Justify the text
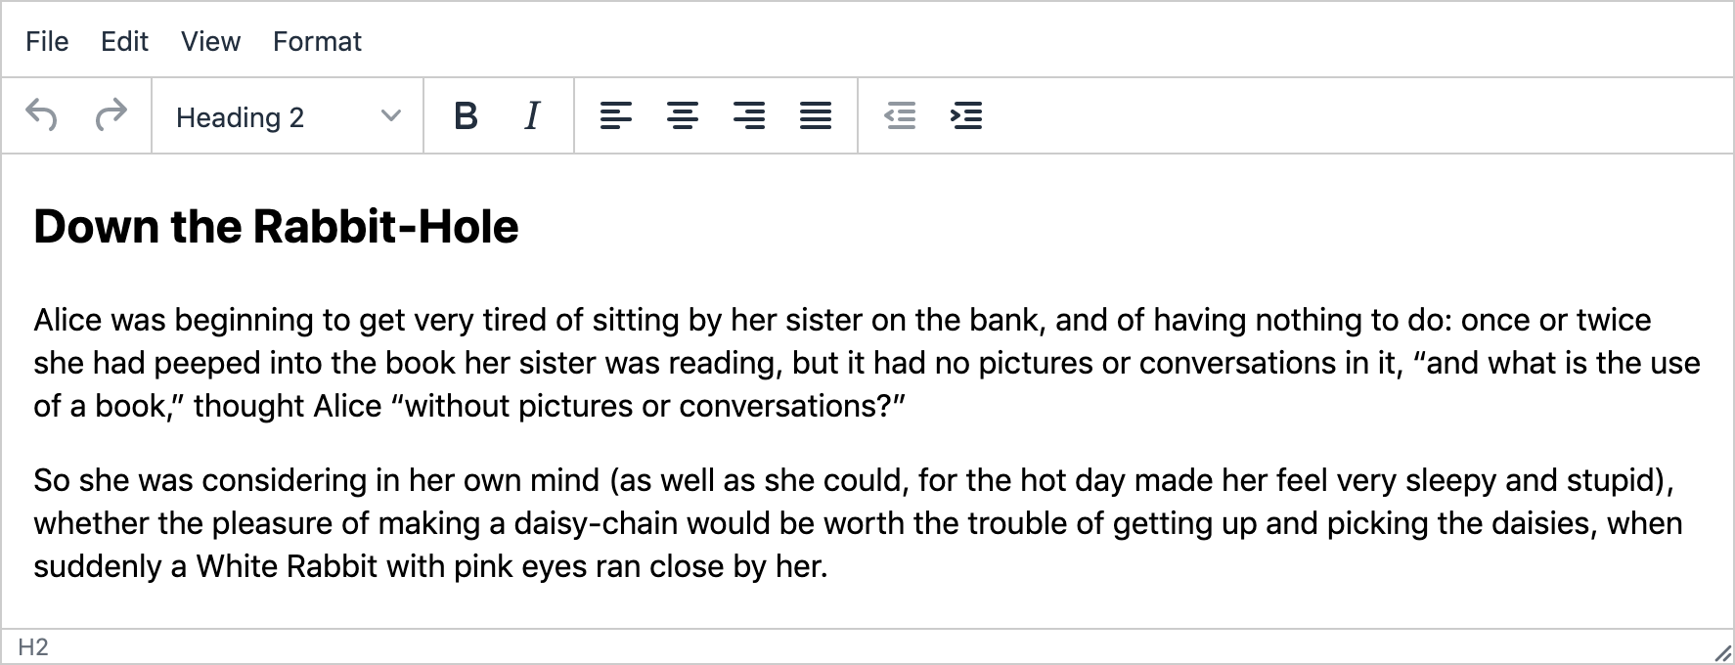1735x665 pixels. point(816,115)
